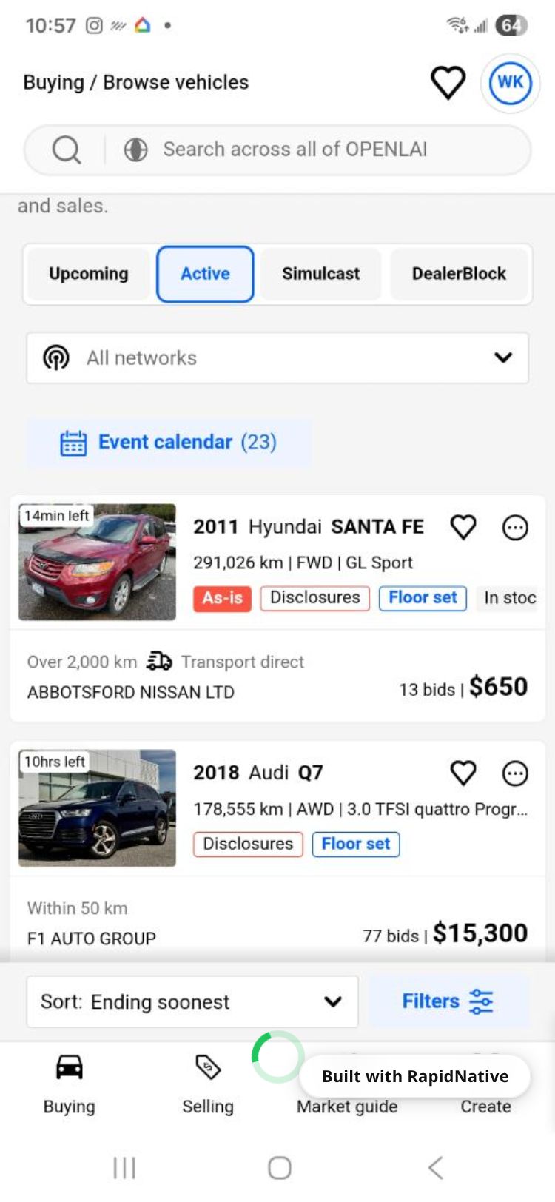Open the Hyundai Santa Fe thumbnail photo

97,562
